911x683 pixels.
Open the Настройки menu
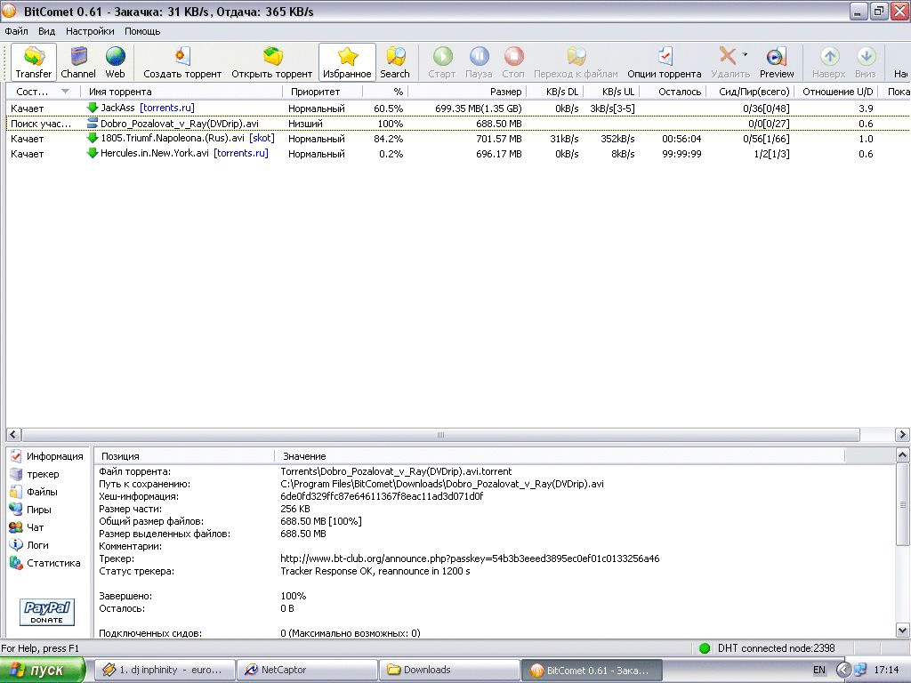[90, 31]
